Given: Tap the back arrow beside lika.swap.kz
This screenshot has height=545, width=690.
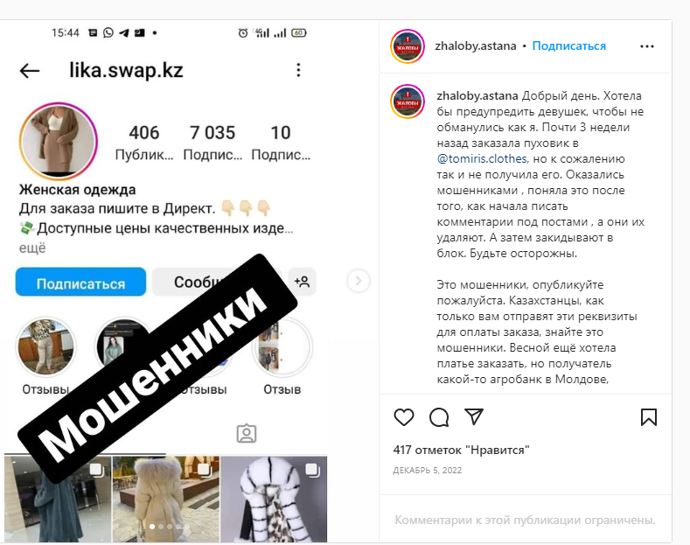Looking at the screenshot, I should point(30,71).
